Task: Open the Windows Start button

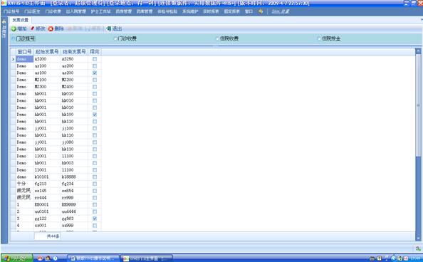Action: pos(16,258)
